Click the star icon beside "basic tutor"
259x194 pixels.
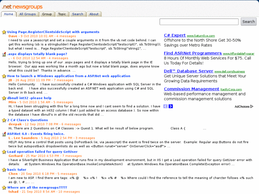[4, 170]
